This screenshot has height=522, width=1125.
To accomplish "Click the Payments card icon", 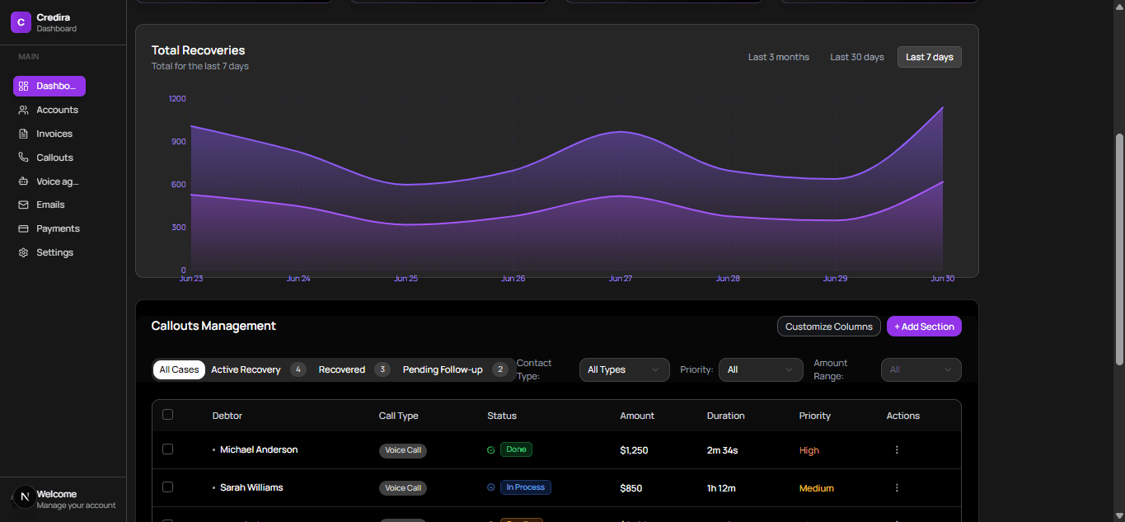I will pos(23,228).
